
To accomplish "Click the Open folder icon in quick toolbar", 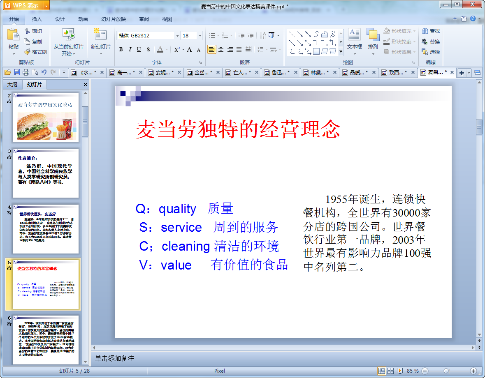I will pyautogui.click(x=8, y=73).
